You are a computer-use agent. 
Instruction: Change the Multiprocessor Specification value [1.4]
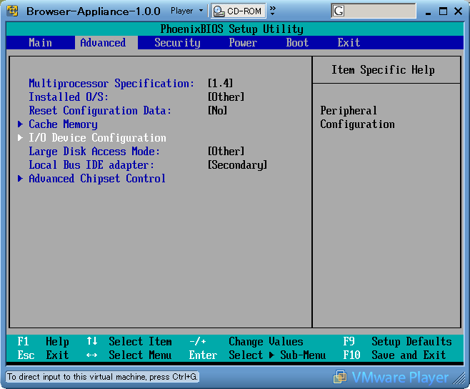click(220, 83)
